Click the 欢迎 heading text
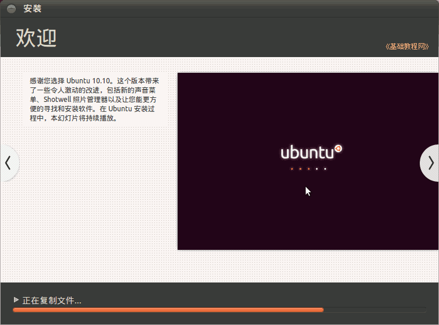This screenshot has height=325, width=439. (x=36, y=38)
